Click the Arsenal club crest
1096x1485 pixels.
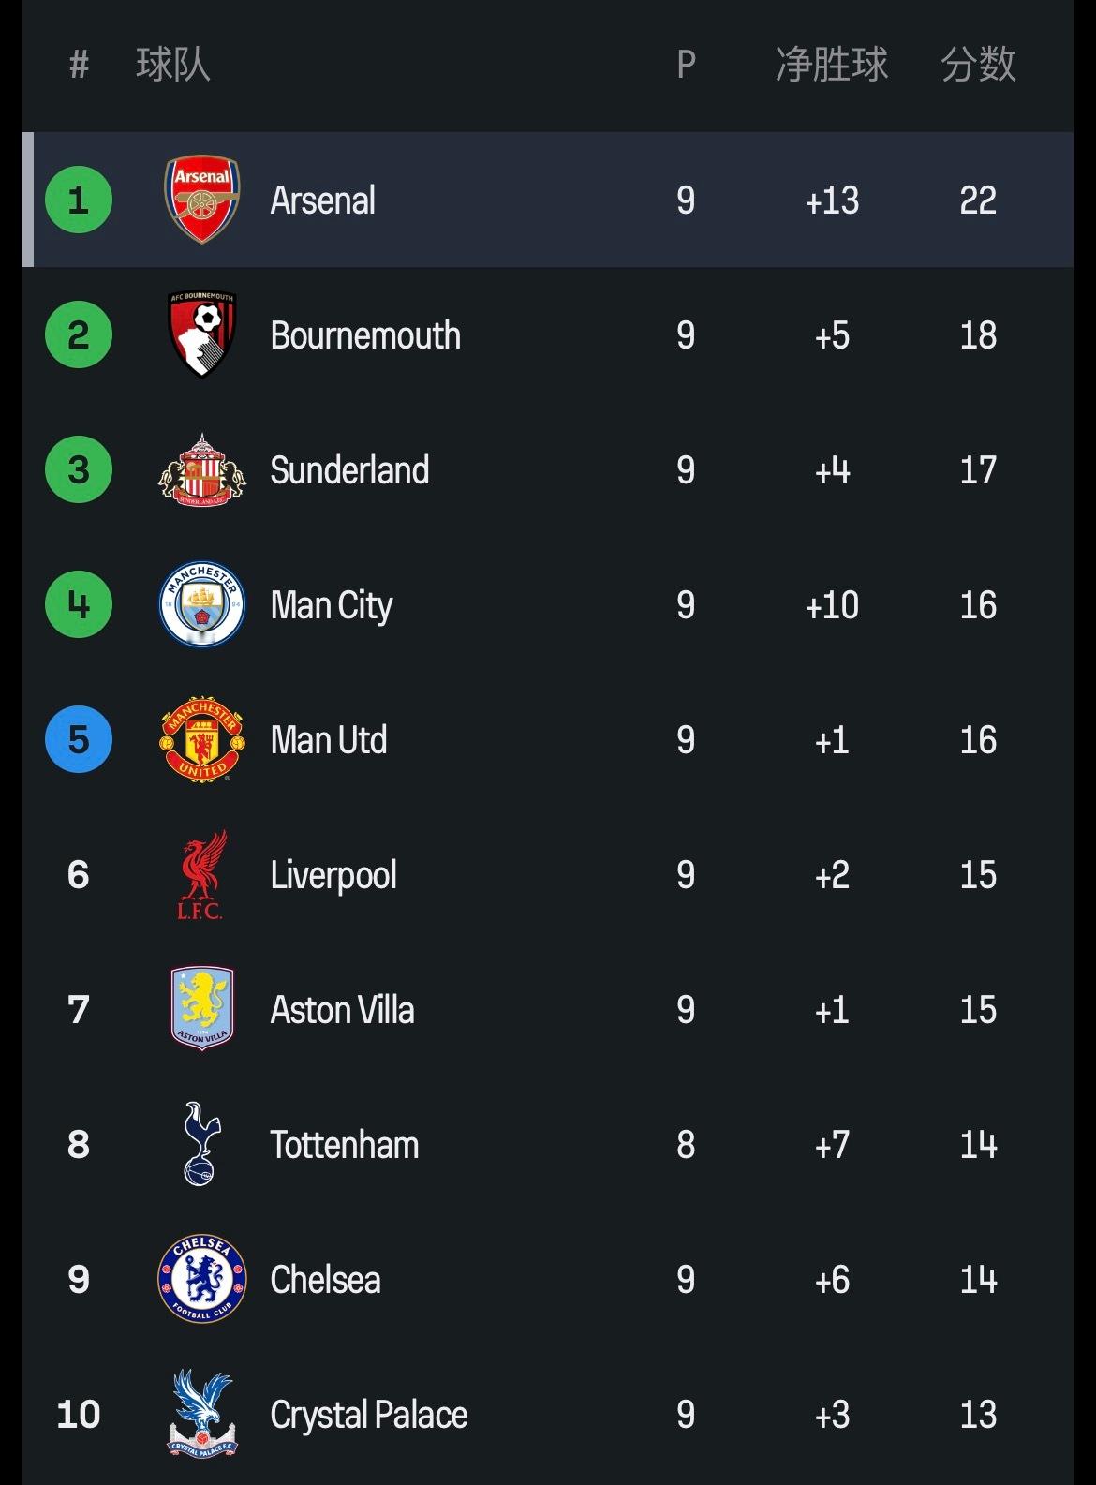pyautogui.click(x=201, y=200)
